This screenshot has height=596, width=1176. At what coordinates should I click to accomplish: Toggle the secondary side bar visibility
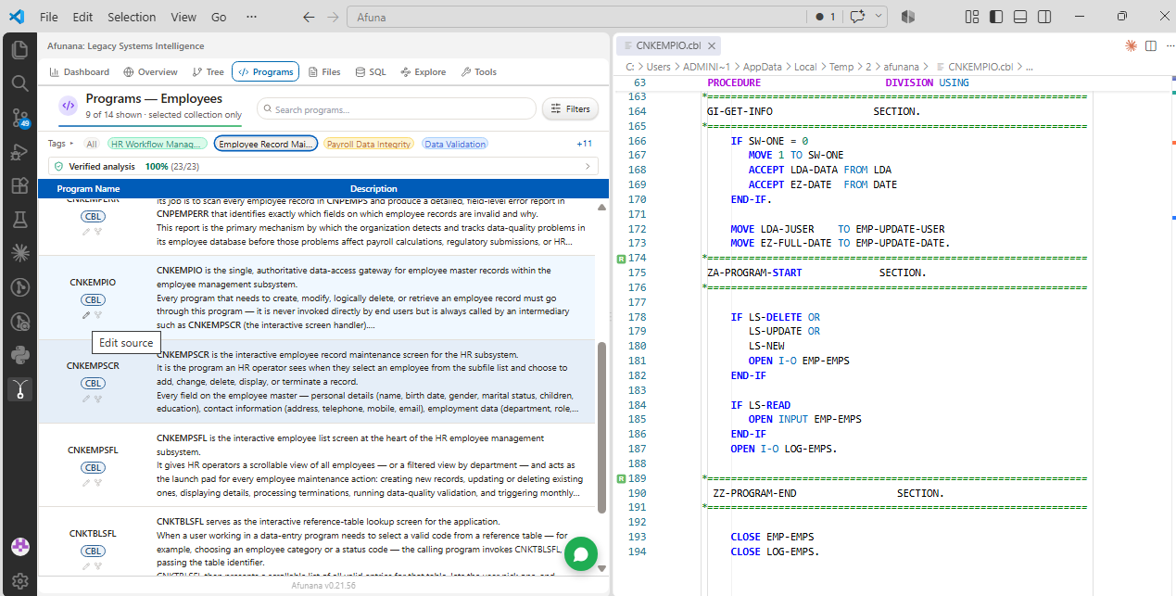pyautogui.click(x=1044, y=17)
